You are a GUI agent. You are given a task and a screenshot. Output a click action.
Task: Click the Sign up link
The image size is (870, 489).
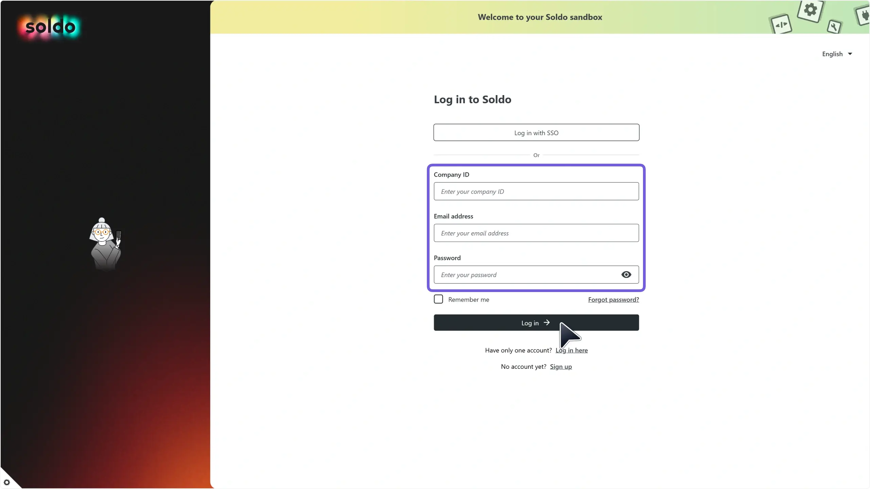(x=560, y=366)
